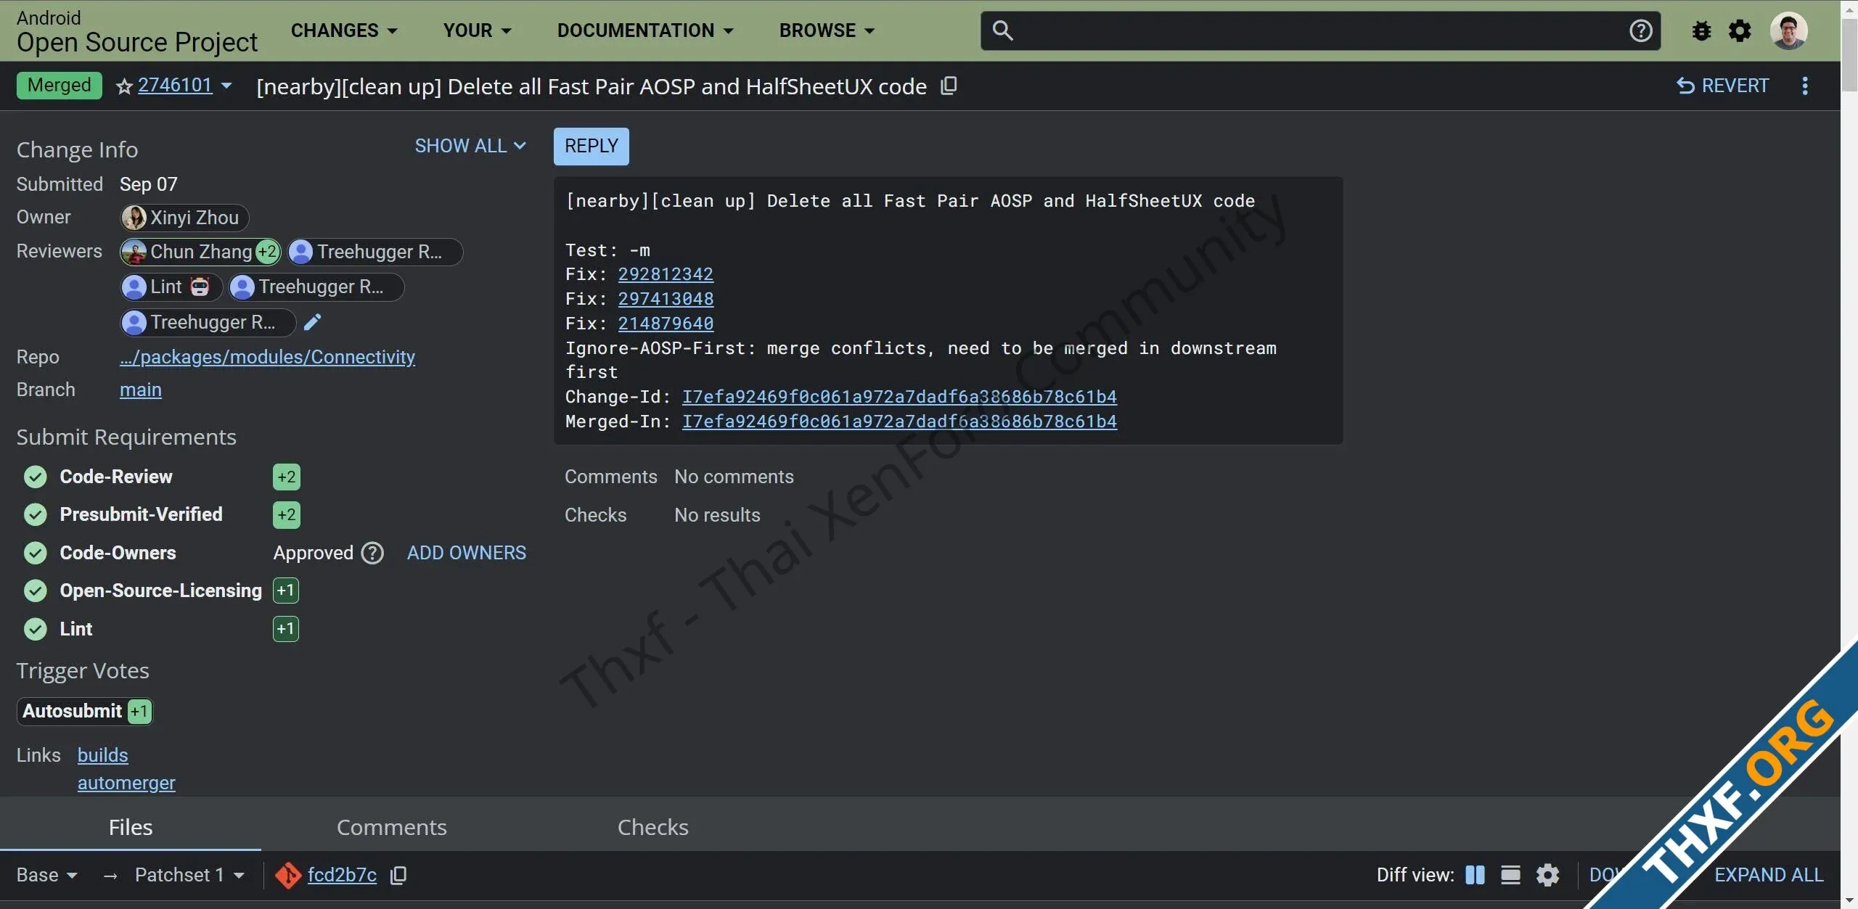Copy commit hash fcd2b7c
The width and height of the screenshot is (1858, 909).
pyautogui.click(x=398, y=876)
